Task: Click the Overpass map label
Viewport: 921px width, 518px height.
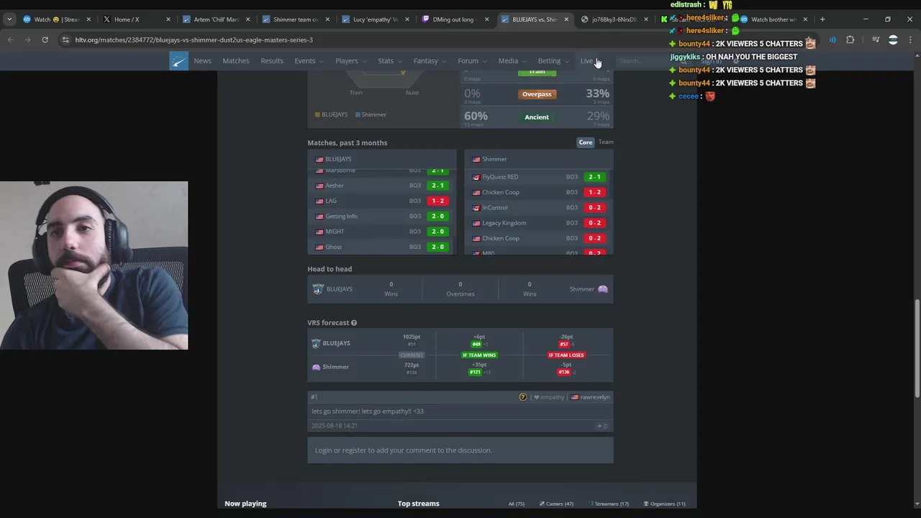Action: pyautogui.click(x=537, y=94)
